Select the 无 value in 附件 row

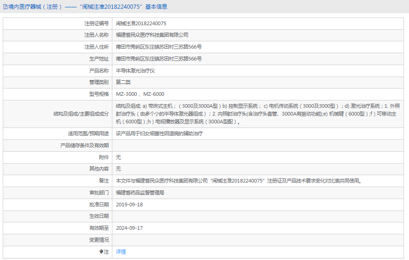coord(118,157)
